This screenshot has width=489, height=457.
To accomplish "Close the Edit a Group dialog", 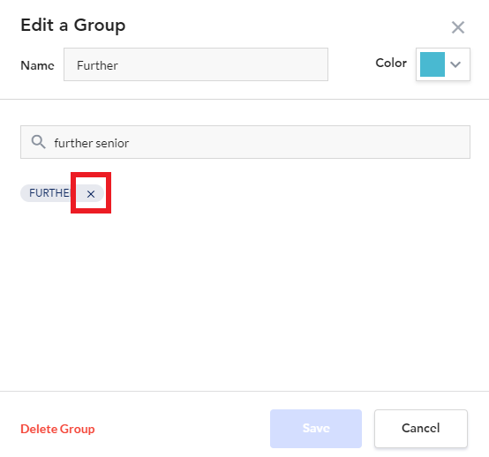I will tap(458, 27).
